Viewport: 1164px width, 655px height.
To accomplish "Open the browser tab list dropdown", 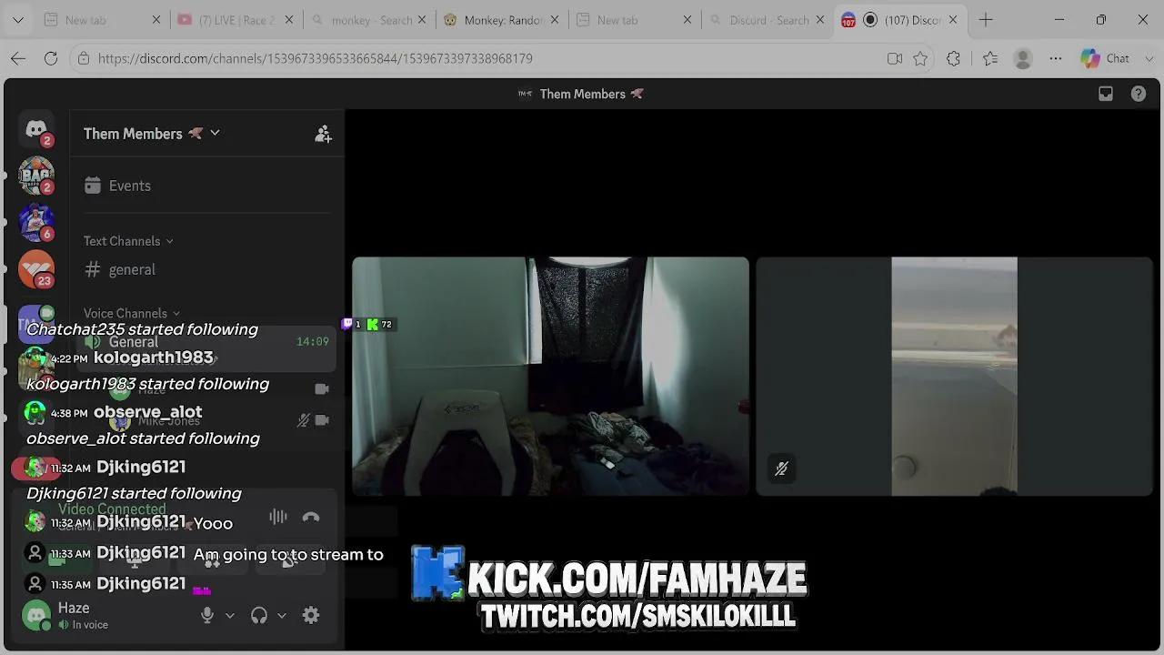I will pos(17,20).
